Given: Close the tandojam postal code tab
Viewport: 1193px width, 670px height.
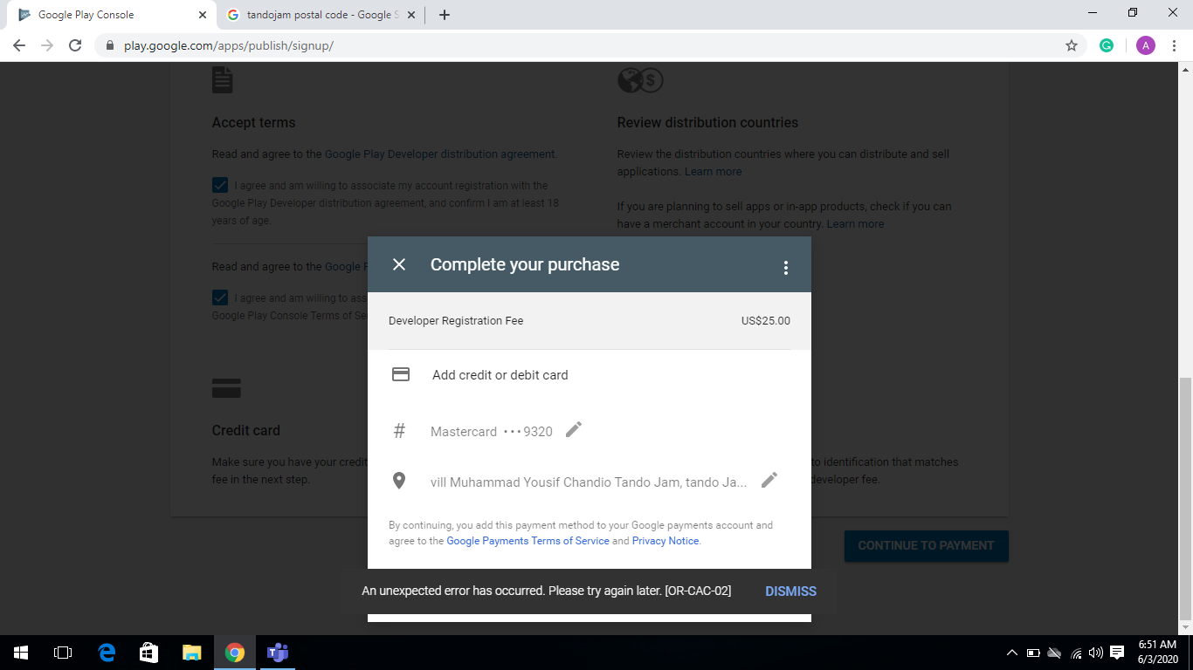Looking at the screenshot, I should (411, 15).
